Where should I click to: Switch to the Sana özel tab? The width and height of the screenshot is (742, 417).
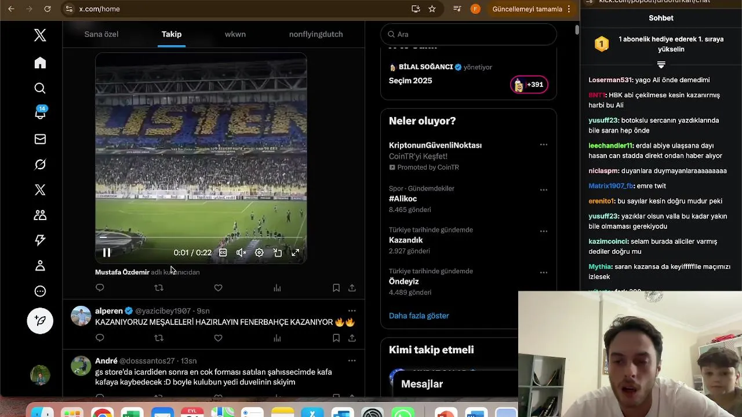[101, 34]
